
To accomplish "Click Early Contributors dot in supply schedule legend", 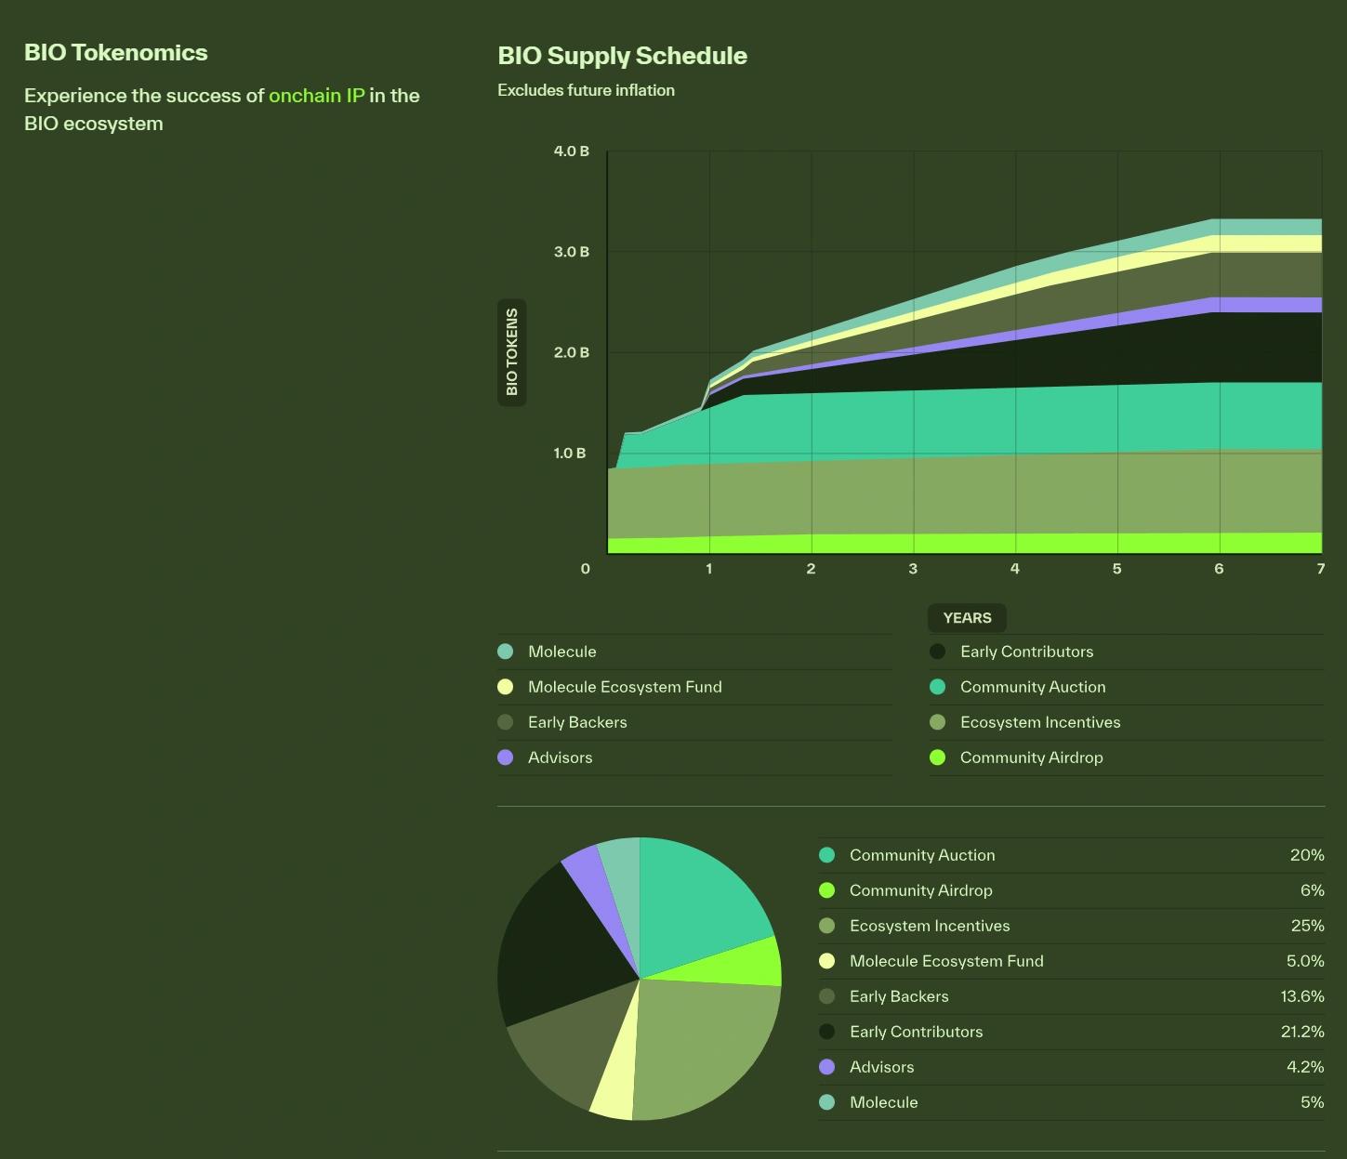I will click(937, 652).
